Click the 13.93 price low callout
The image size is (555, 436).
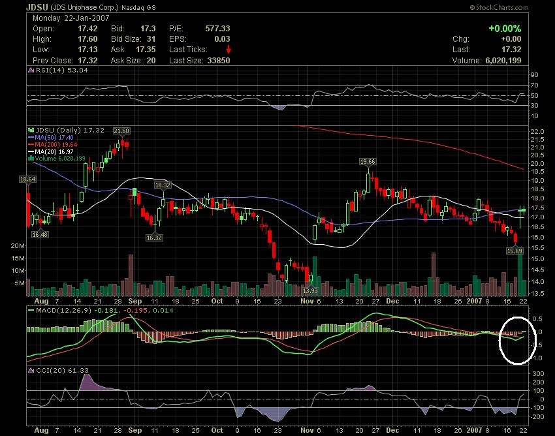310,290
